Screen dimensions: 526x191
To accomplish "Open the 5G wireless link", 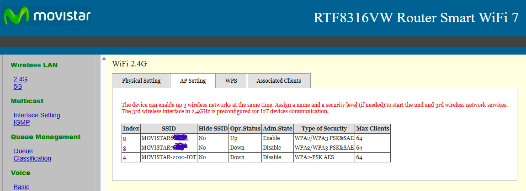I will click(x=18, y=86).
